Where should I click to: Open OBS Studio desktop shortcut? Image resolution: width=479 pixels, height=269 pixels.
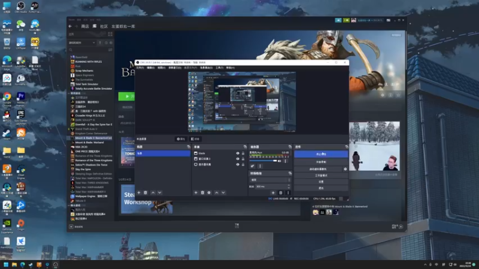pyautogui.click(x=21, y=7)
